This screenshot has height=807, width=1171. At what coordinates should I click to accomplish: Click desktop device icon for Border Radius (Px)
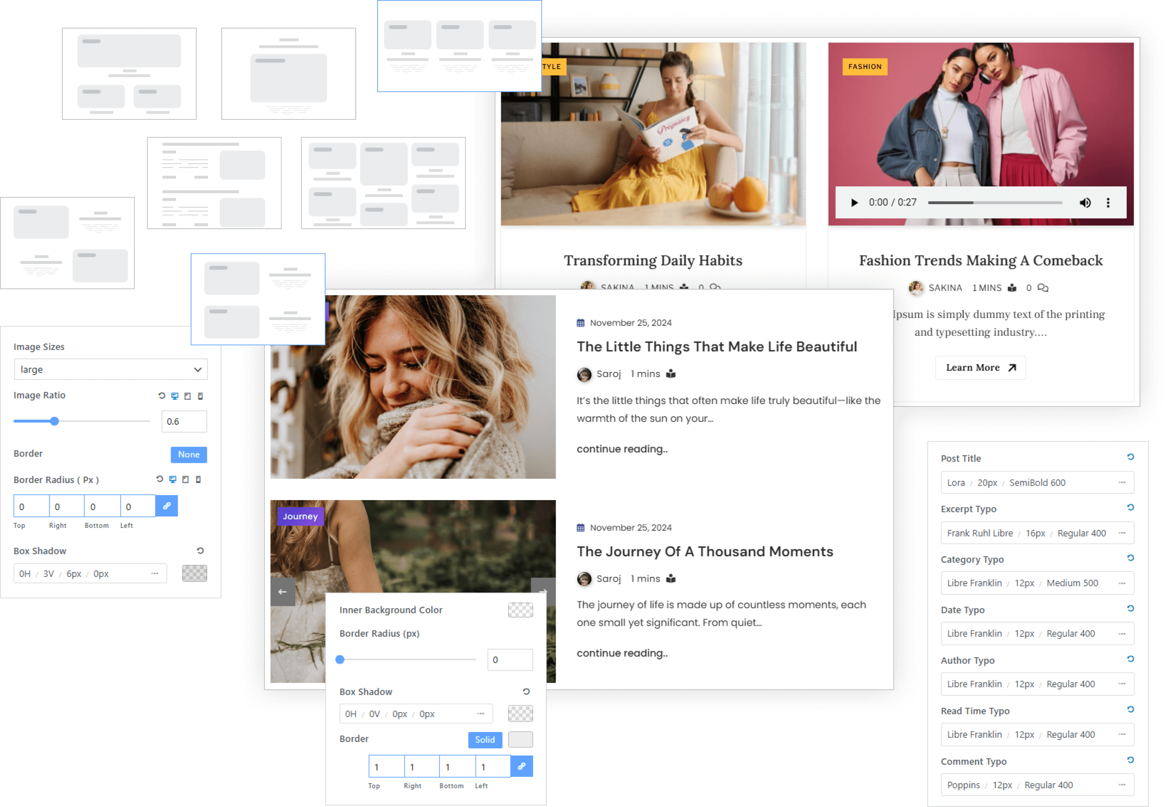coord(173,479)
